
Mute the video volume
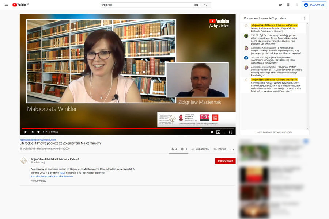39,132
